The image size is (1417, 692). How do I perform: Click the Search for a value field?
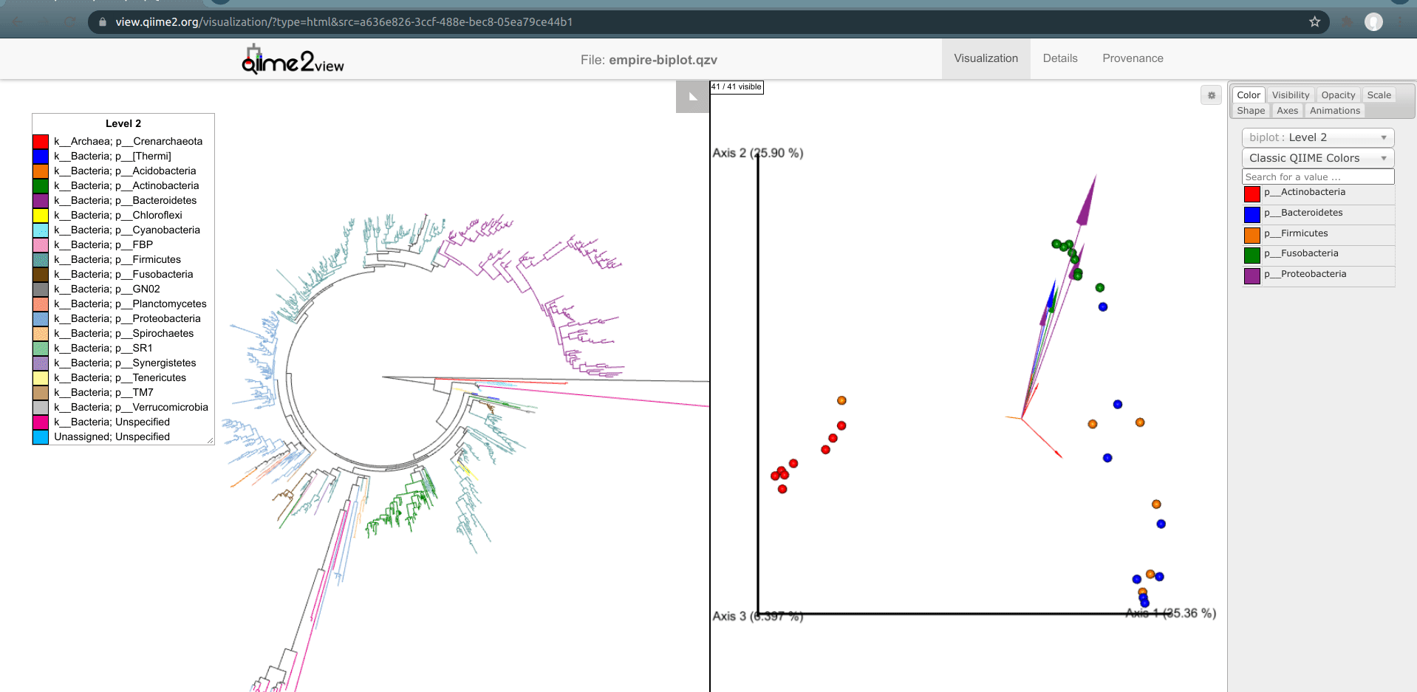click(x=1317, y=177)
